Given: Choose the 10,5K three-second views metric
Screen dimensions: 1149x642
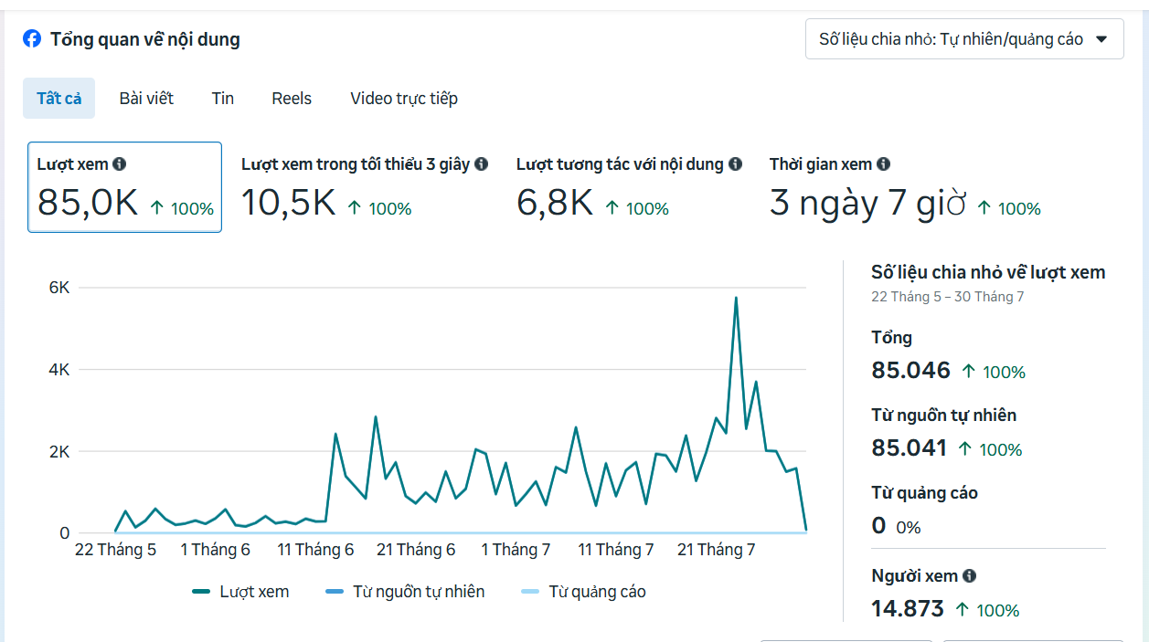Looking at the screenshot, I should coord(289,203).
